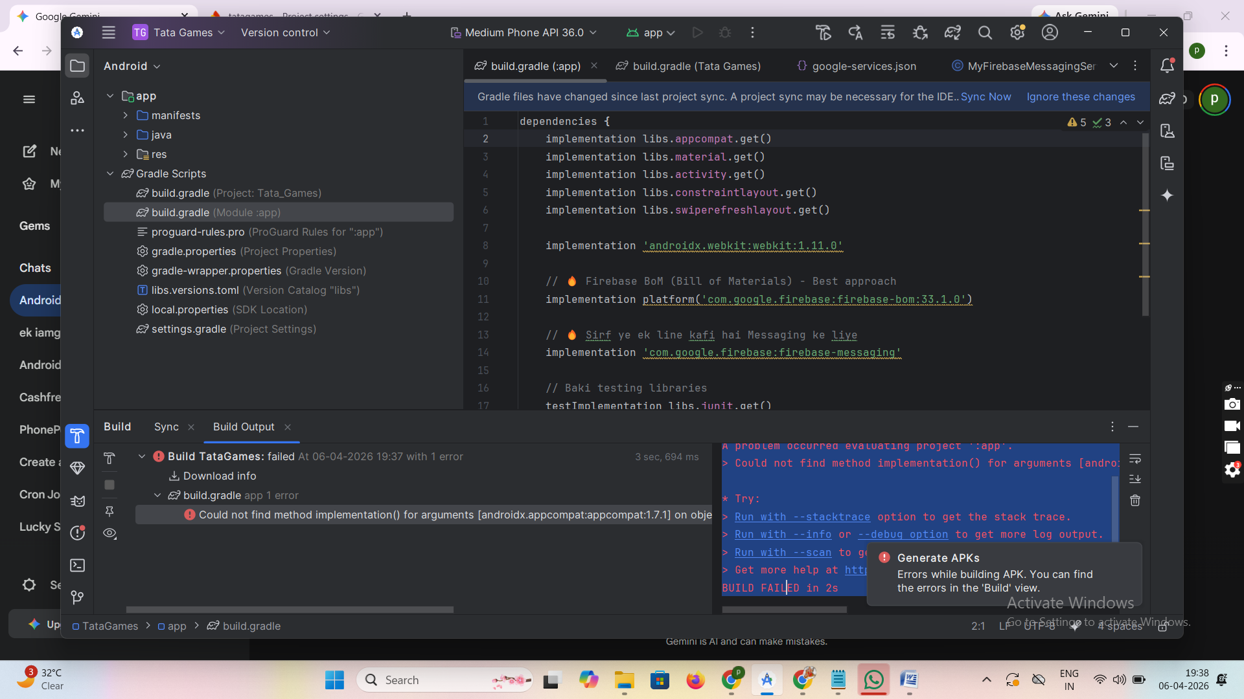Click Run with --stacktrace link
1244x699 pixels.
point(802,516)
